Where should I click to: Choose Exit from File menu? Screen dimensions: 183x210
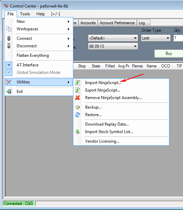pyautogui.click(x=39, y=92)
